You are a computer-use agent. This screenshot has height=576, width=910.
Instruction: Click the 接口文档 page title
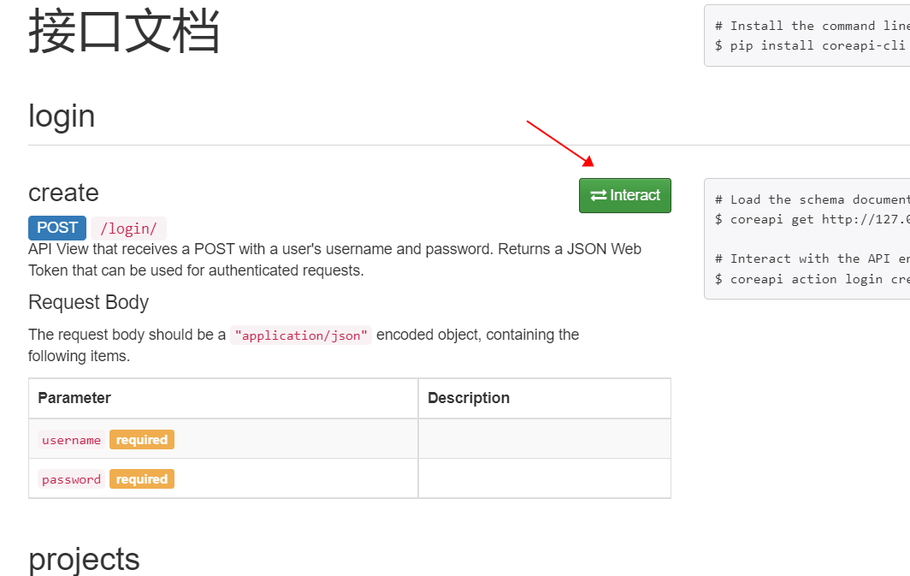coord(124,32)
